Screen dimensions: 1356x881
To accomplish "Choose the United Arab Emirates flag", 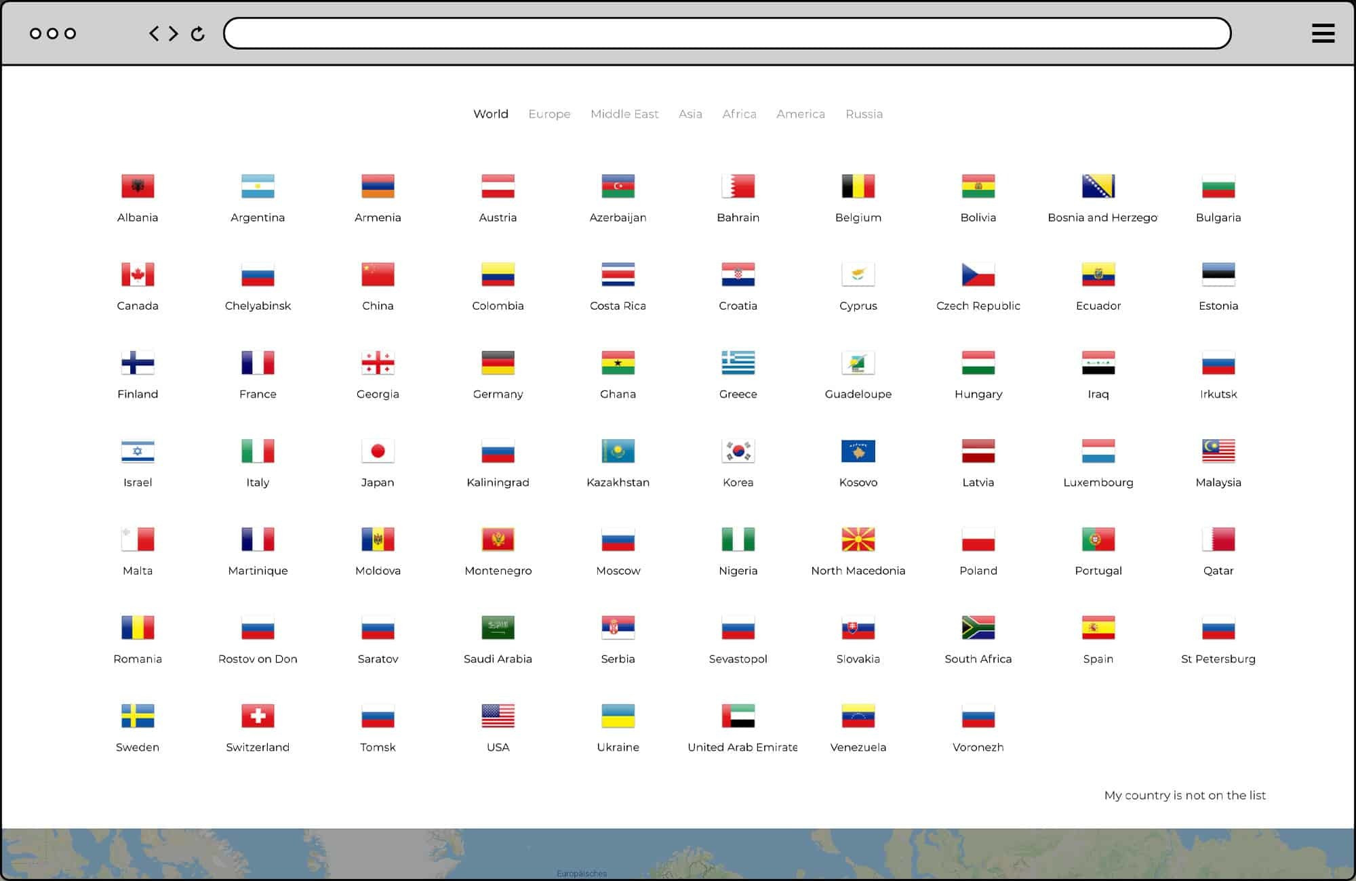I will point(738,716).
